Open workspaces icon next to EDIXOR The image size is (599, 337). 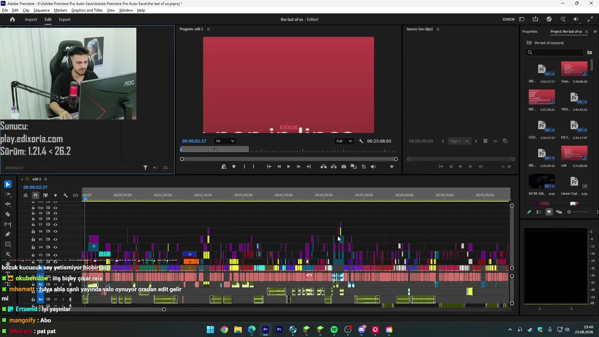[x=521, y=19]
